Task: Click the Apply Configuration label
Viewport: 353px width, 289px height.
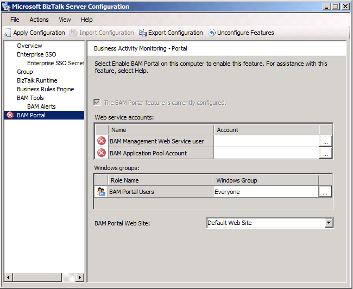Action: 39,33
